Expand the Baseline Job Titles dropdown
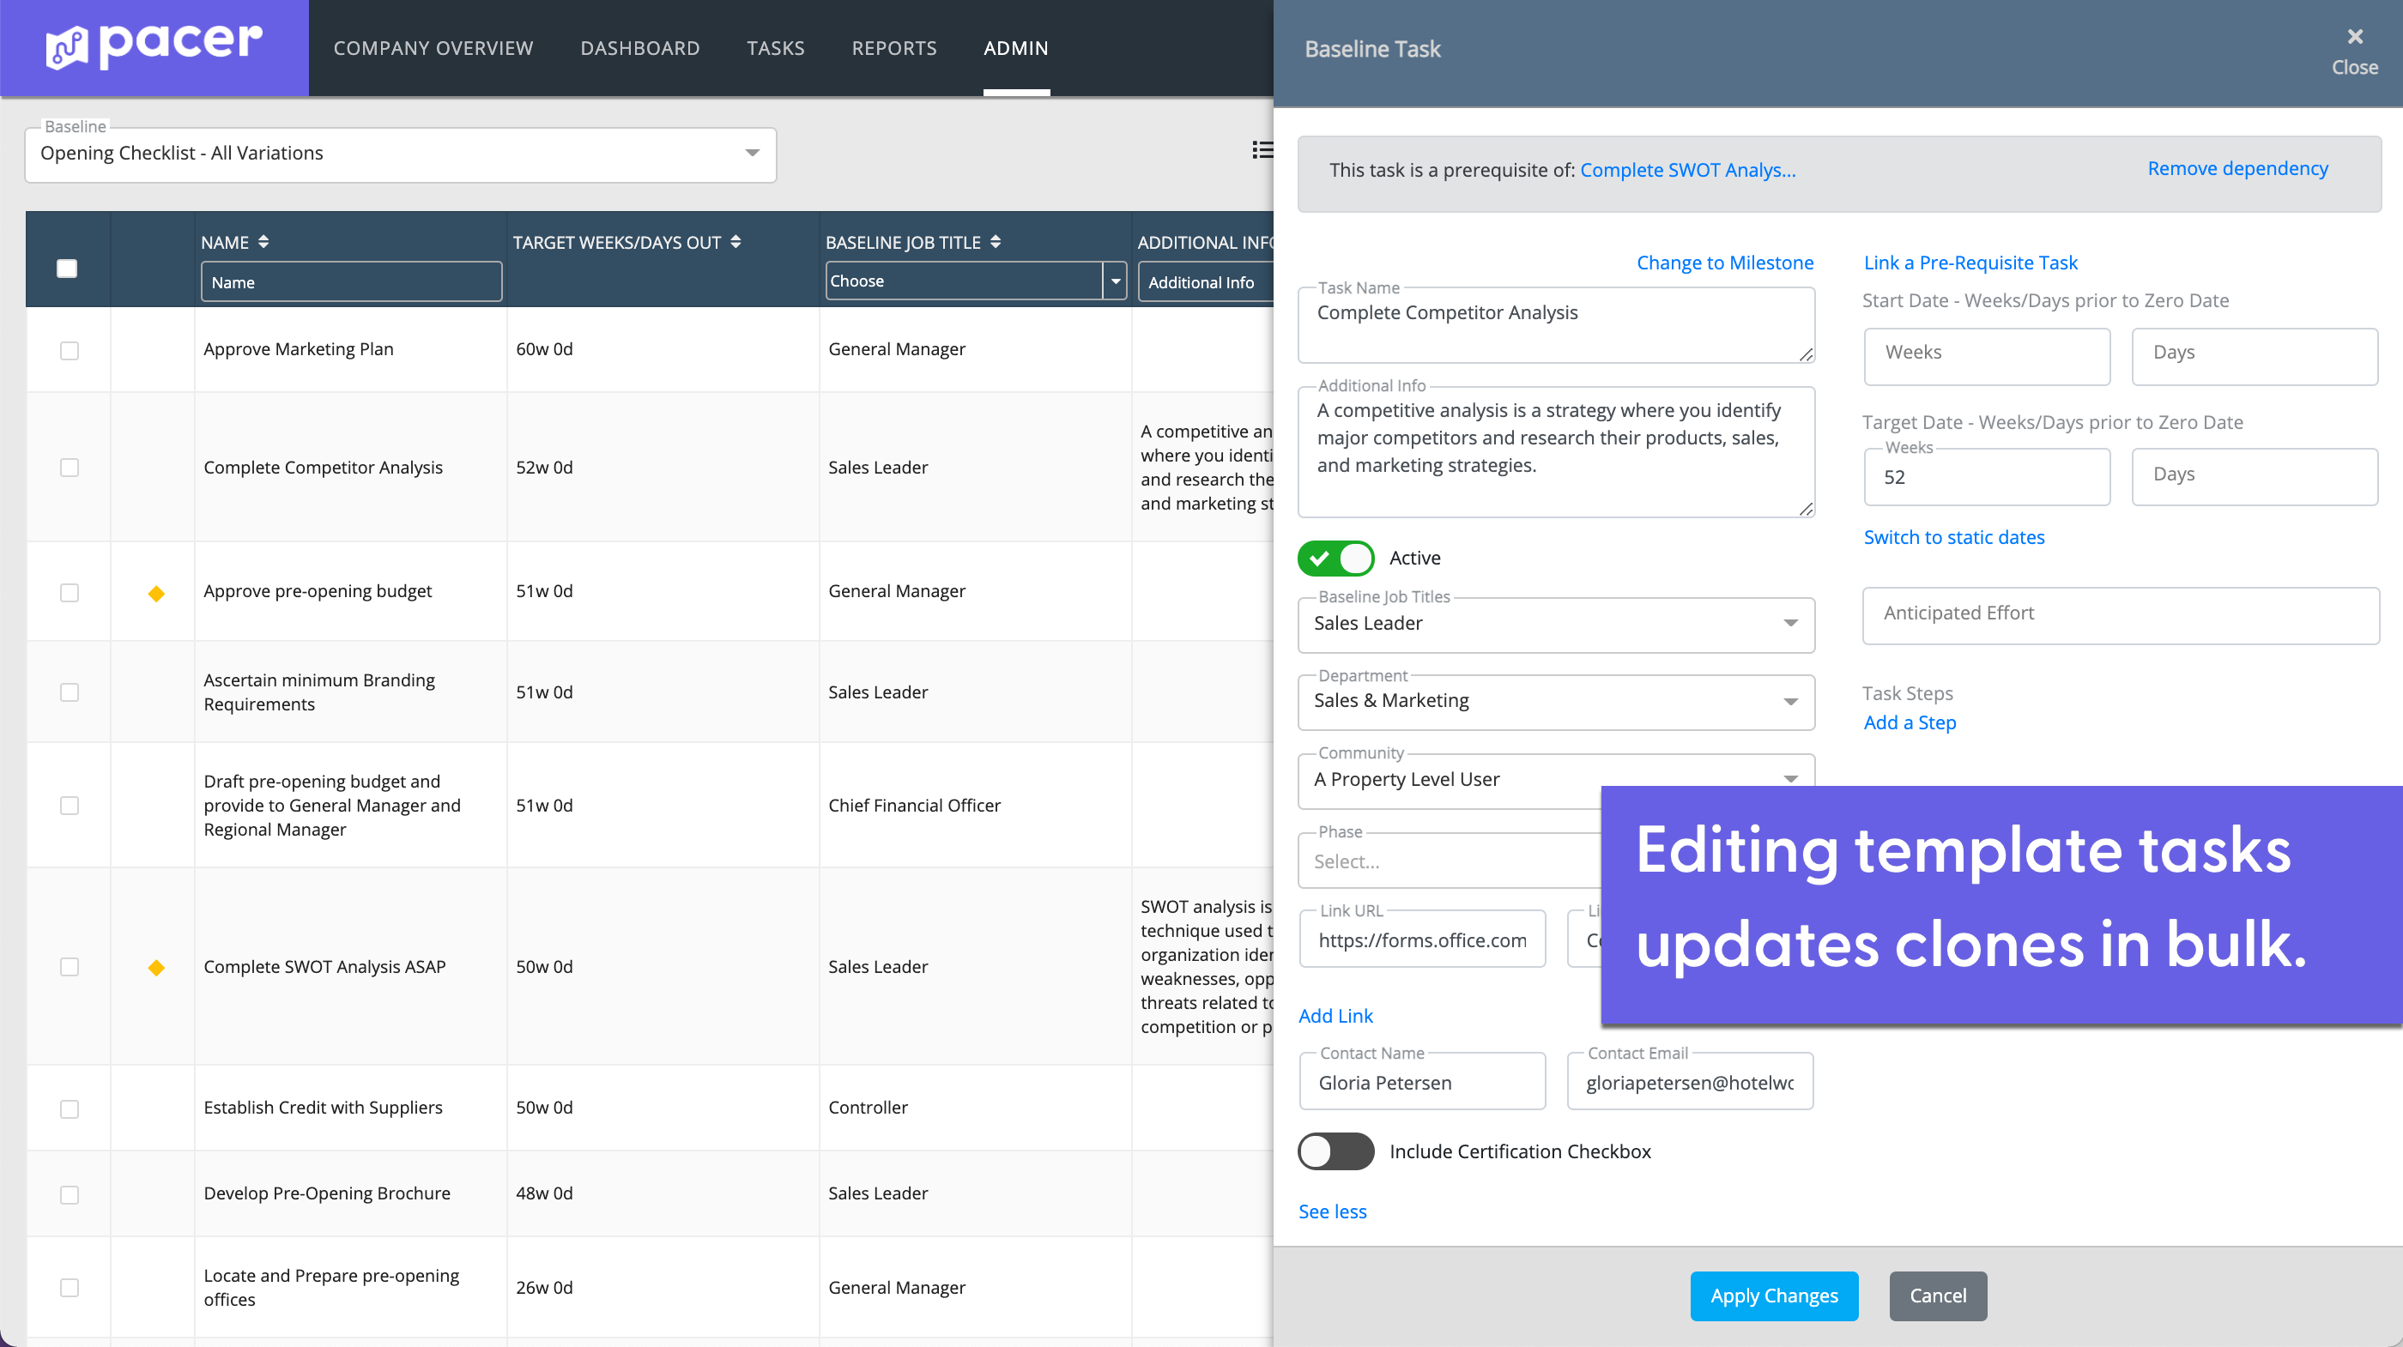This screenshot has height=1347, width=2403. click(x=1555, y=624)
